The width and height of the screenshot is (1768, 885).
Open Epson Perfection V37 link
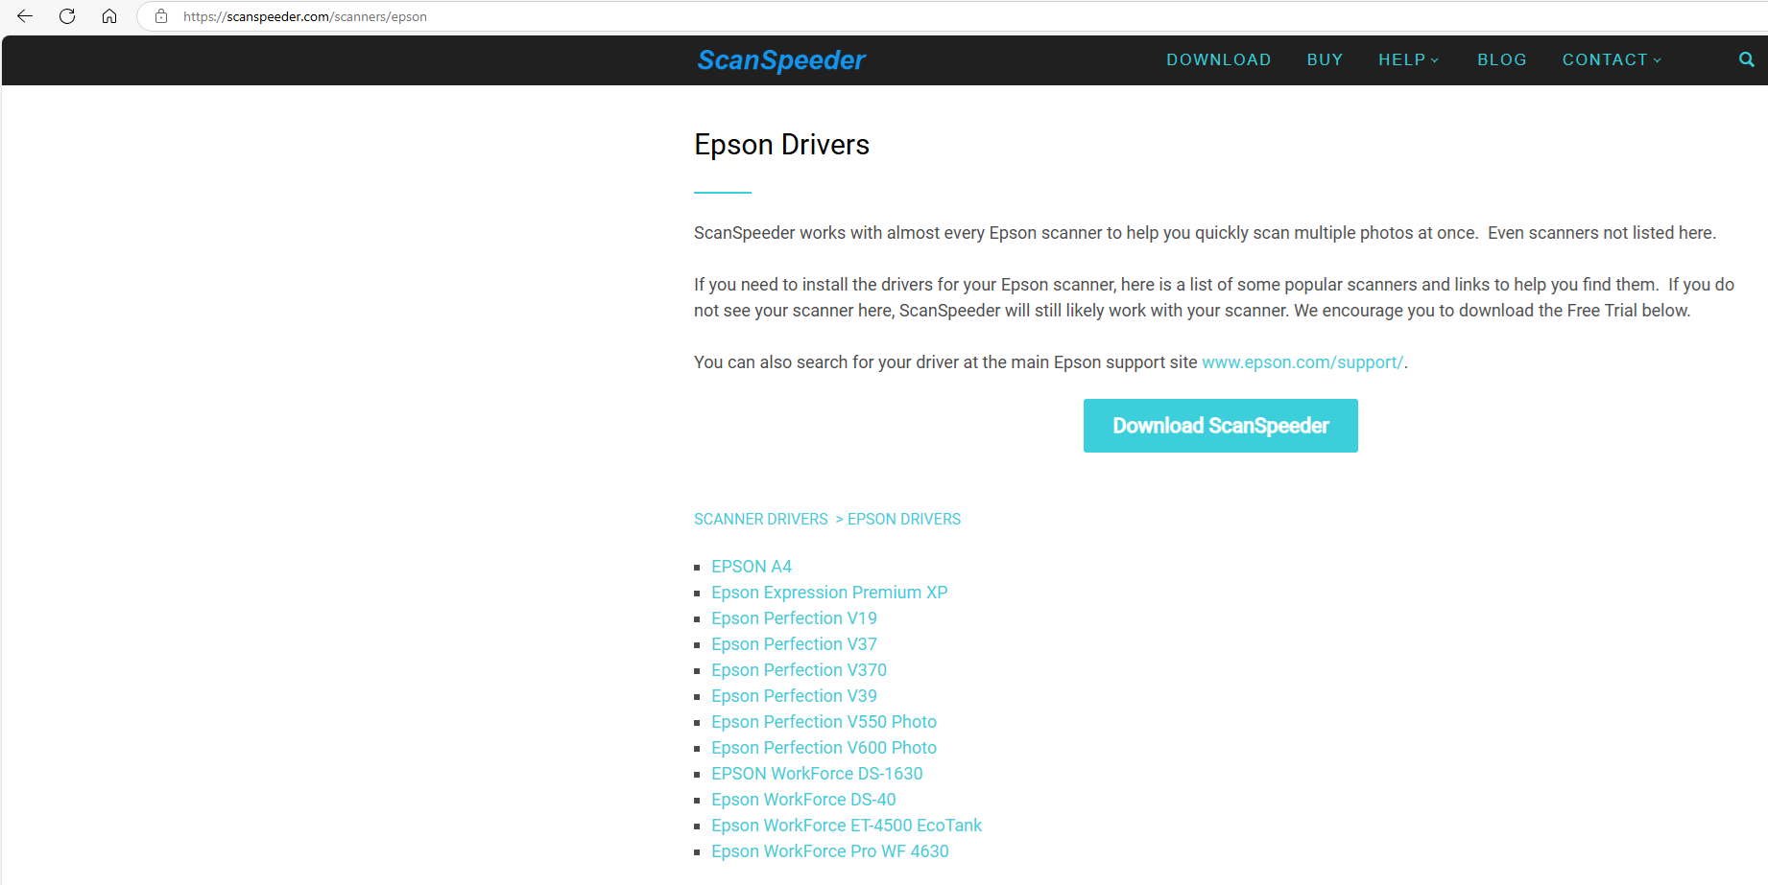pos(794,644)
